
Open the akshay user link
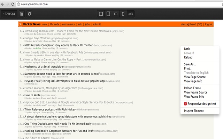click(38, 48)
